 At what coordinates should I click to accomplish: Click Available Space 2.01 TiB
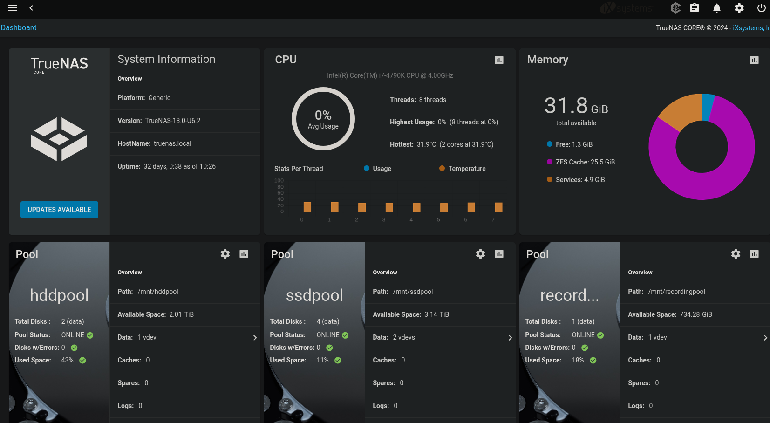pos(156,314)
